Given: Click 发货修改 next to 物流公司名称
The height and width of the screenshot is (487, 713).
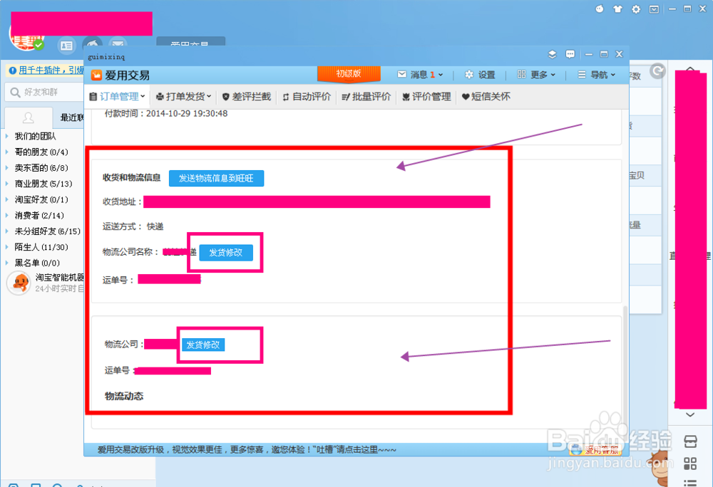Looking at the screenshot, I should tap(226, 252).
